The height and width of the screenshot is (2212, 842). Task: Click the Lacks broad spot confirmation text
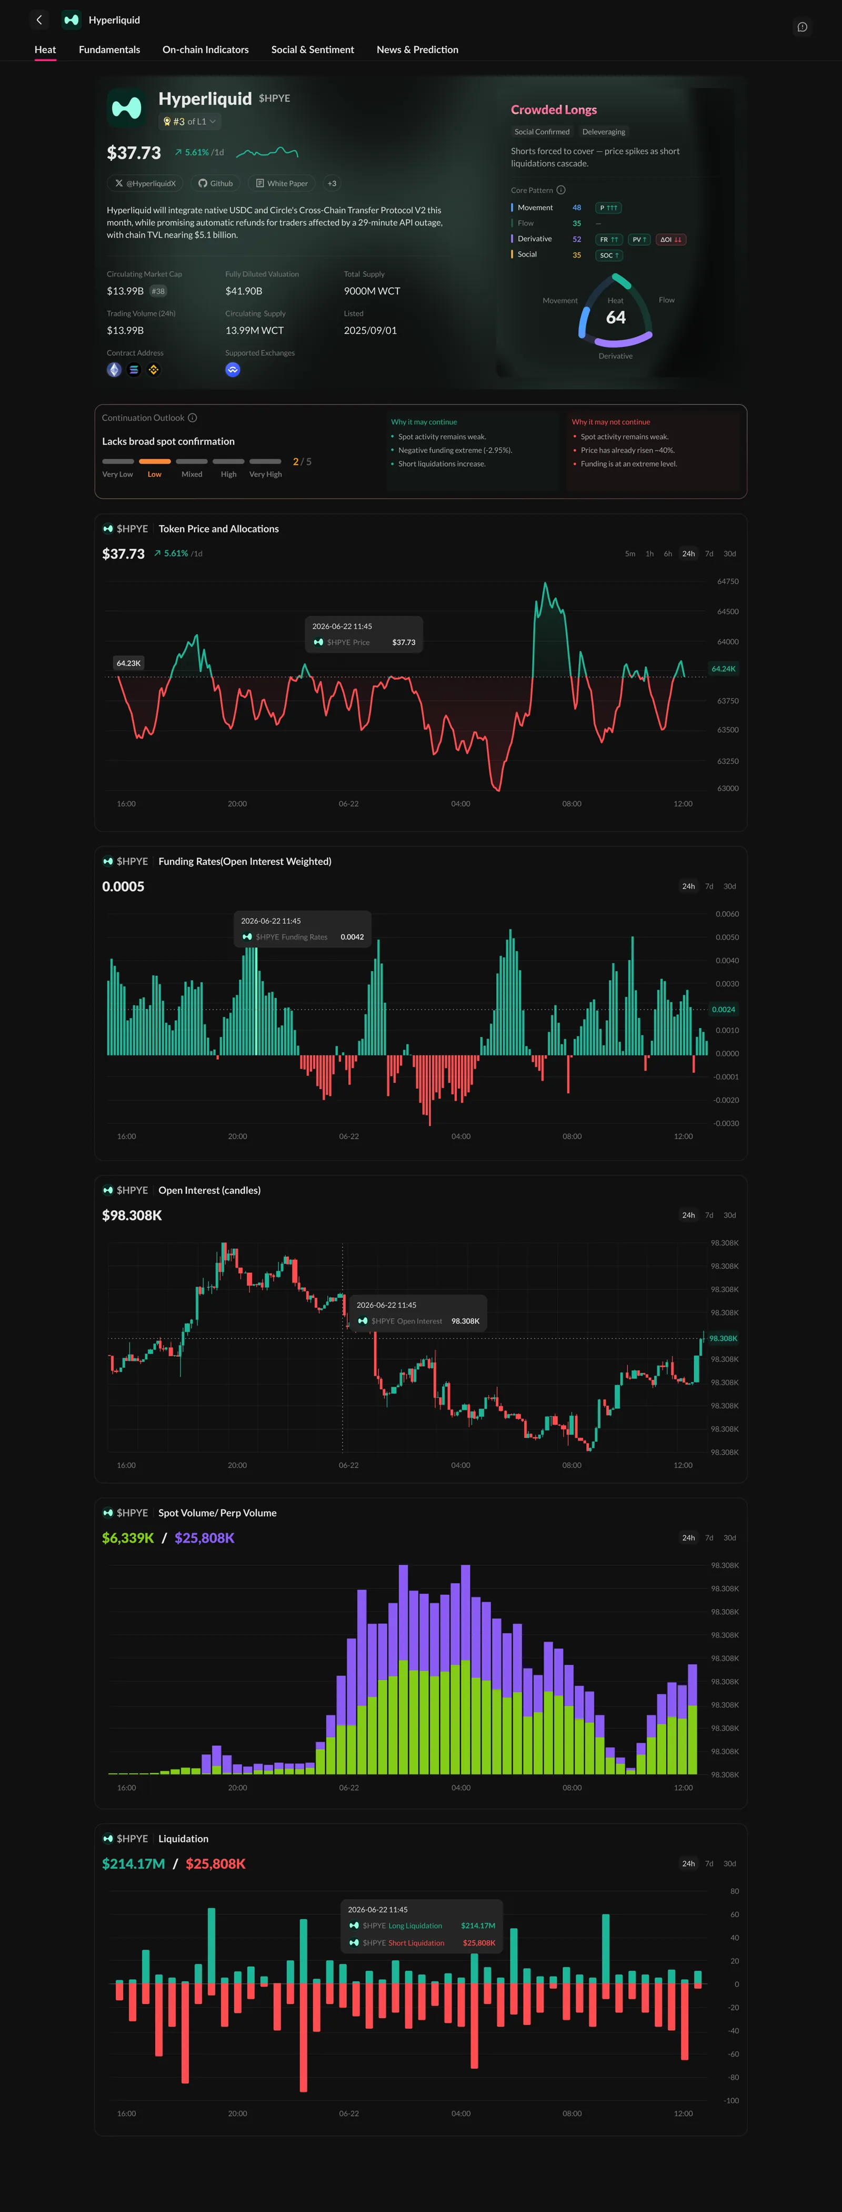pyautogui.click(x=168, y=441)
